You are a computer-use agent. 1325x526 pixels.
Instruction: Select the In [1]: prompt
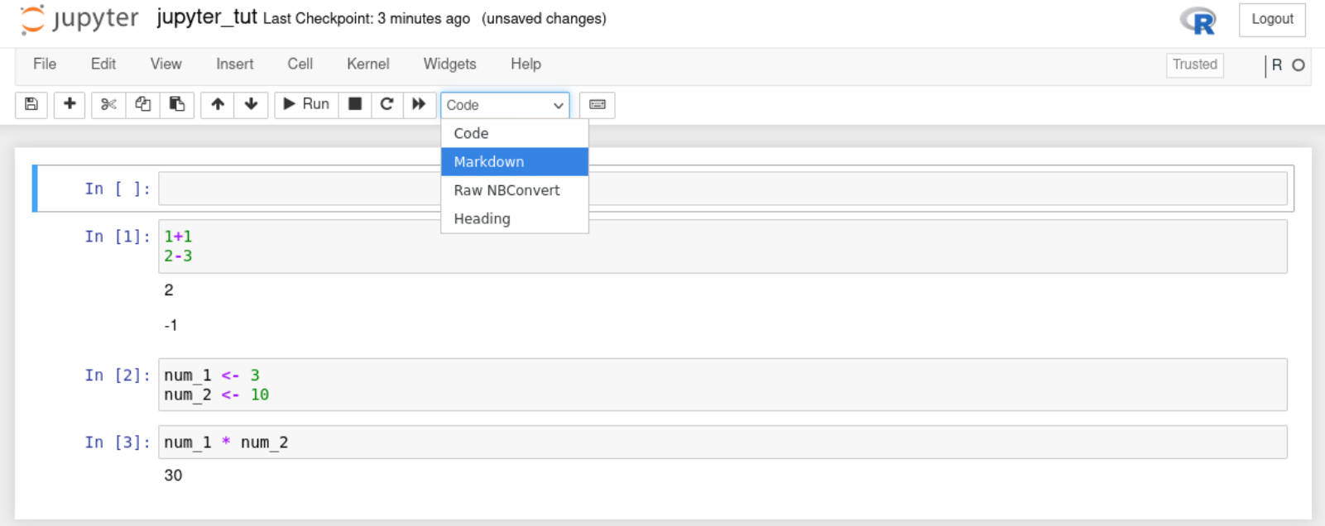[118, 237]
